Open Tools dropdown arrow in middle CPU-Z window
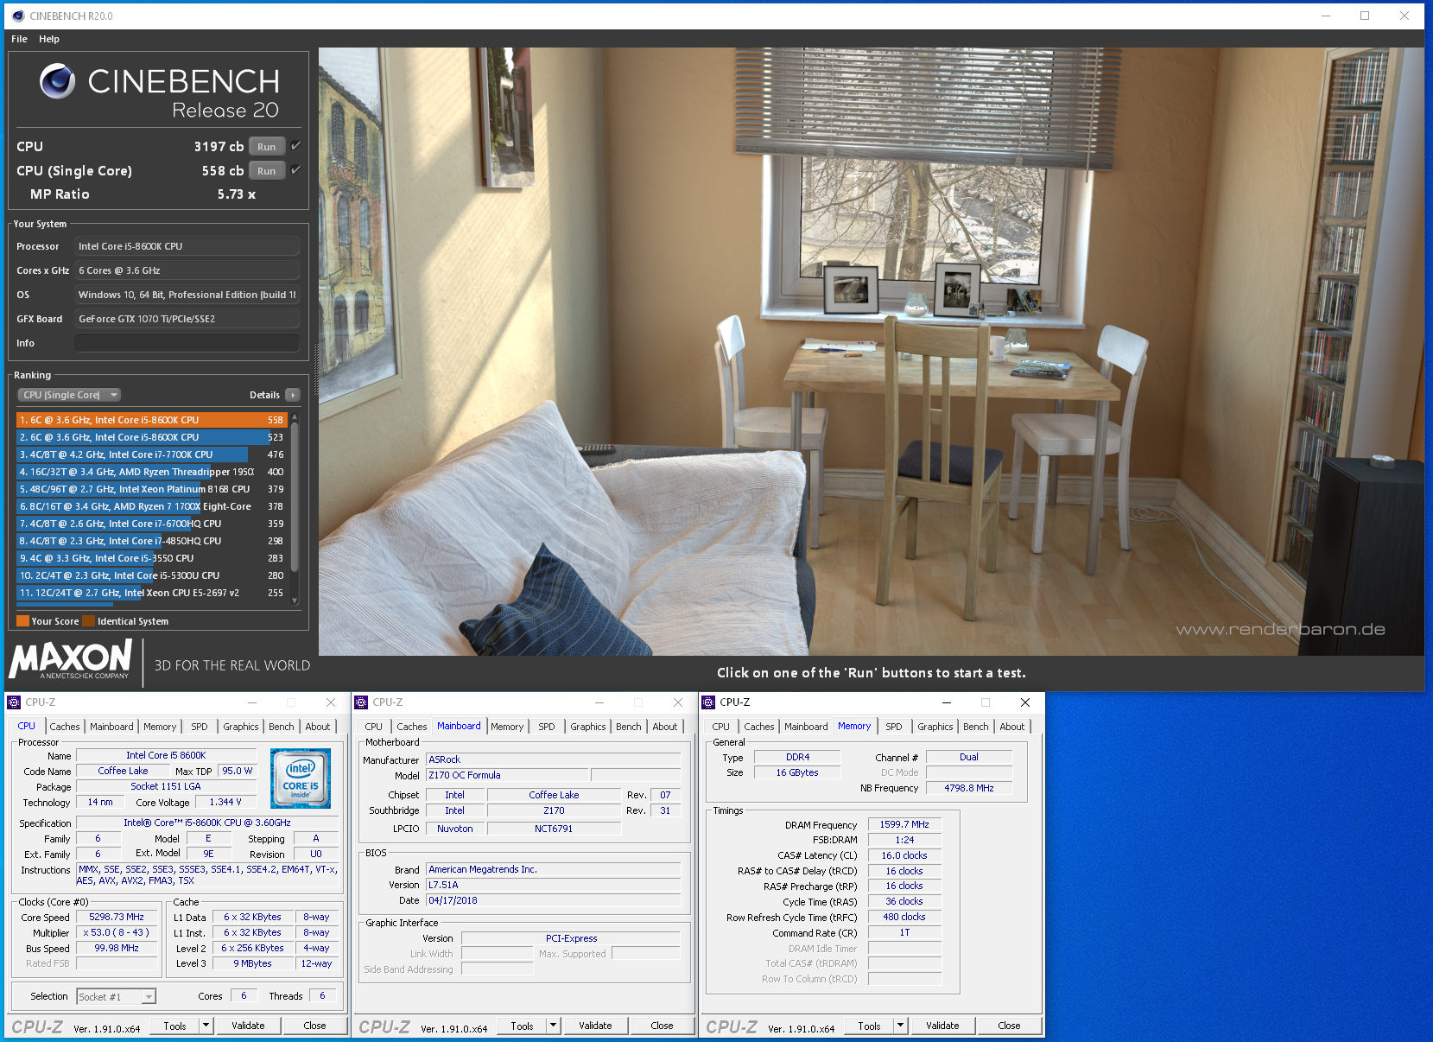1433x1042 pixels. coord(553,1026)
